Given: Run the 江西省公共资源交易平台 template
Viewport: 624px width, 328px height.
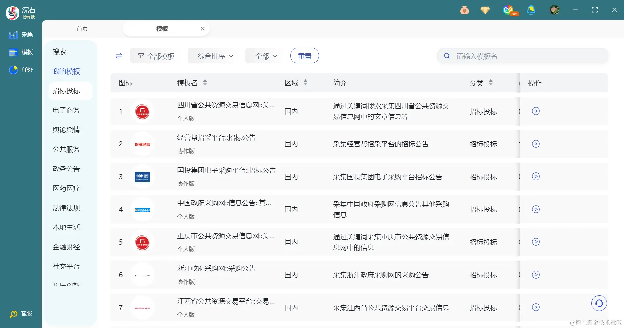Looking at the screenshot, I should tap(536, 307).
